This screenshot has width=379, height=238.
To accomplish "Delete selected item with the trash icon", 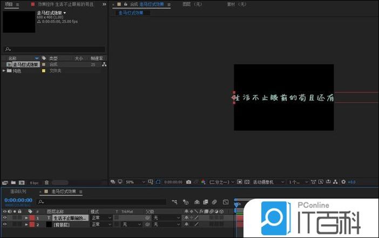I will tap(46, 183).
